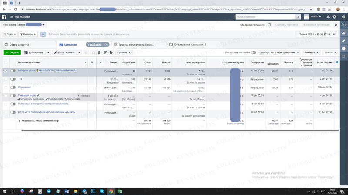Click the circular revert icon in toolbar
348x195 pixels.
point(93,52)
